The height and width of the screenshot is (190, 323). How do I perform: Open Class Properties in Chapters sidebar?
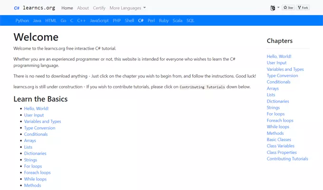pos(282,152)
